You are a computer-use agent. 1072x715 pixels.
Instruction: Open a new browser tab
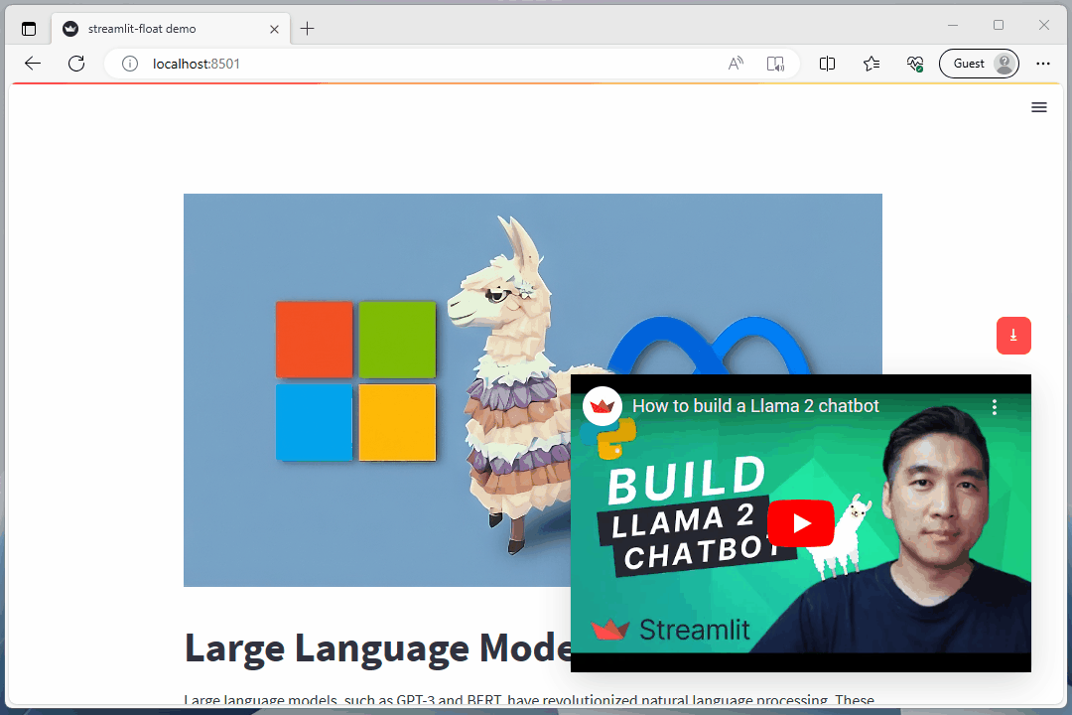pyautogui.click(x=308, y=29)
